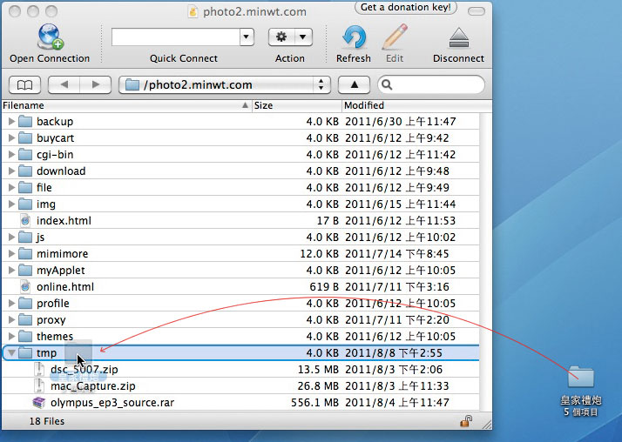Open the Quick Connect dropdown arrow

pyautogui.click(x=247, y=37)
